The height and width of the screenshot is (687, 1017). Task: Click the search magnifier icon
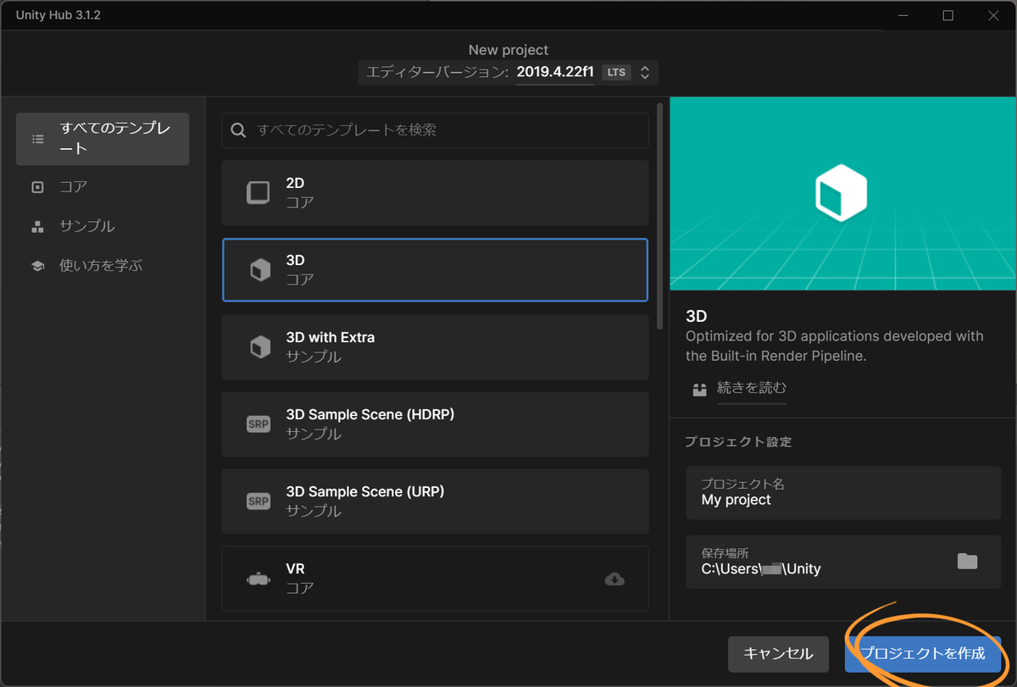[x=239, y=130]
